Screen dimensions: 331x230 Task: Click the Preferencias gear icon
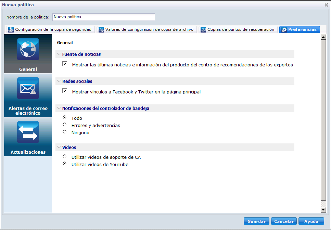[x=284, y=30]
